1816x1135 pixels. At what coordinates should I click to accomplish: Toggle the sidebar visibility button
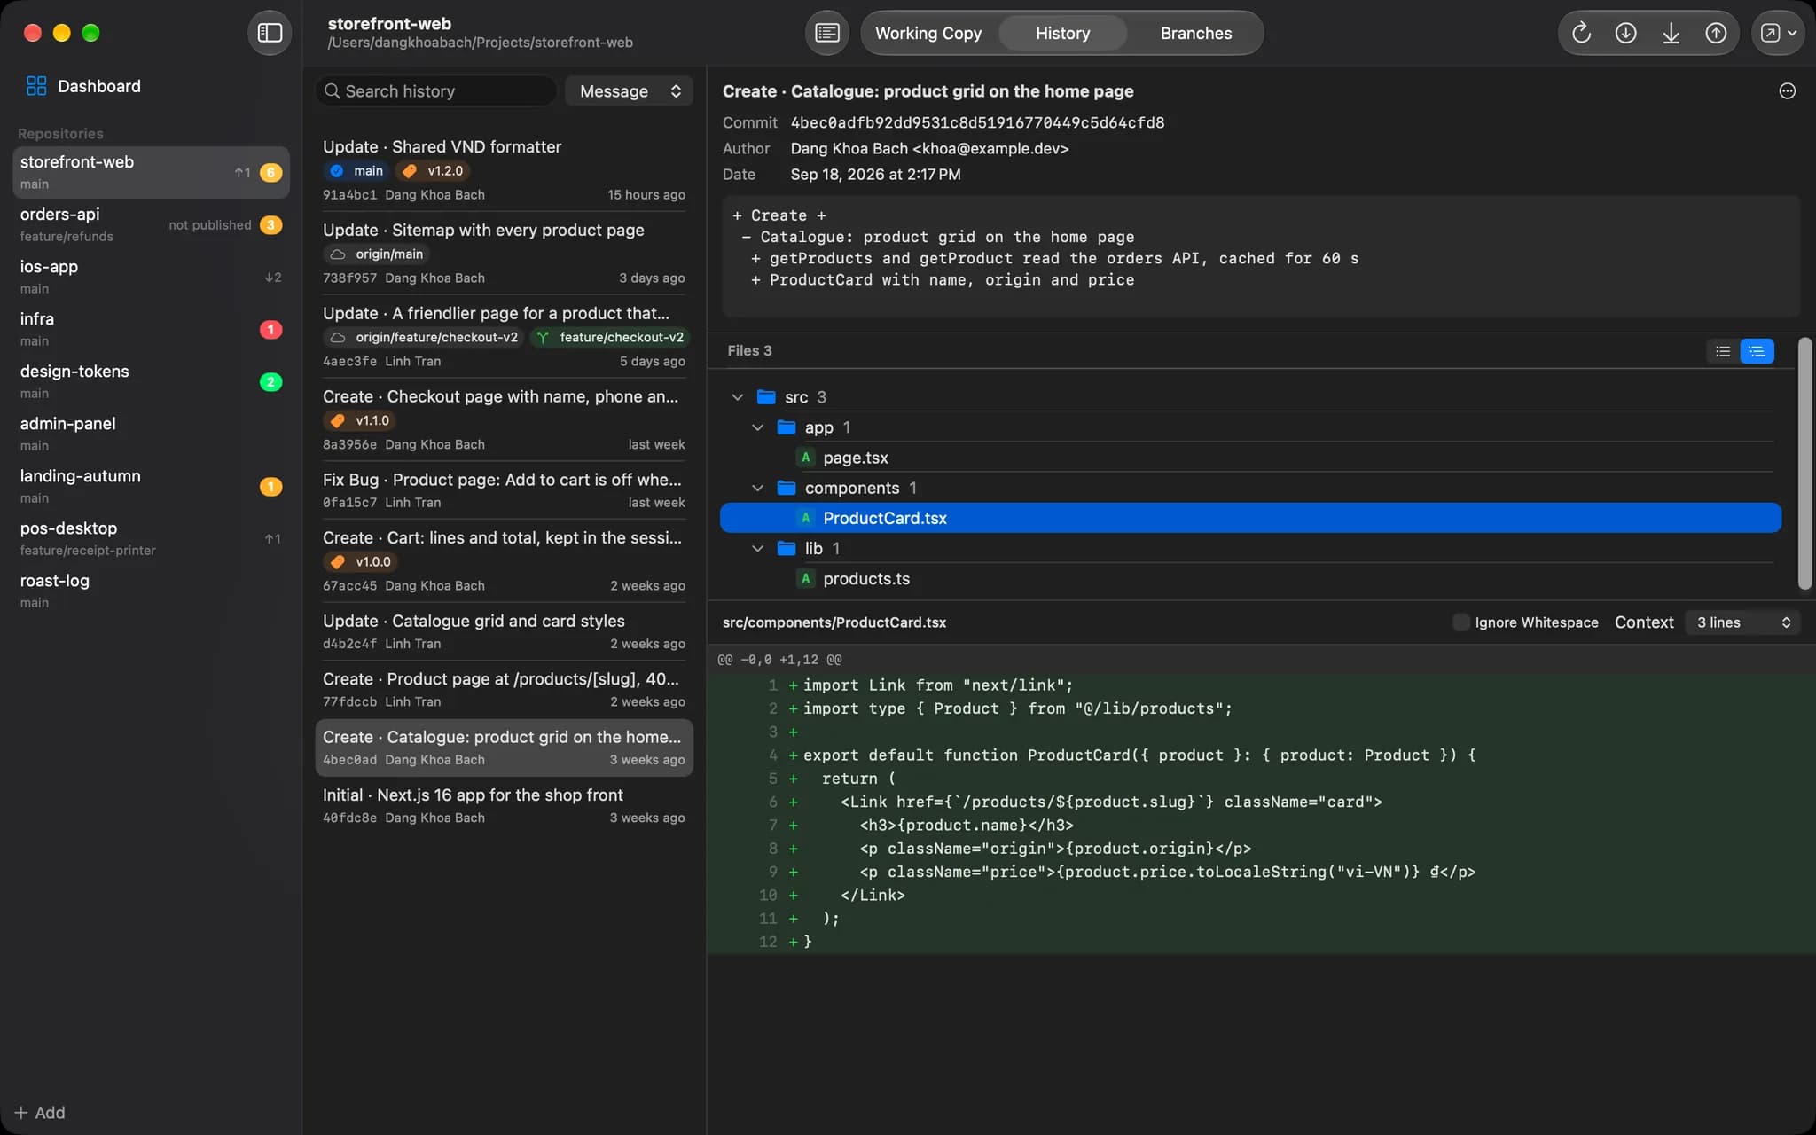point(270,33)
